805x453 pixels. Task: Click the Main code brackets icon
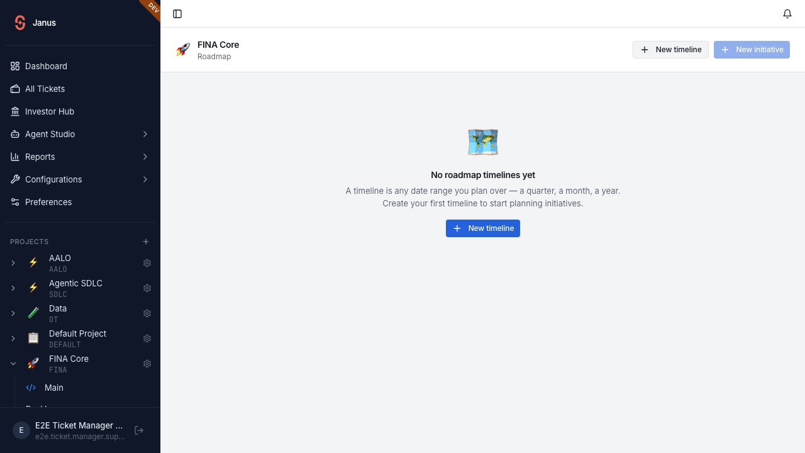[31, 388]
